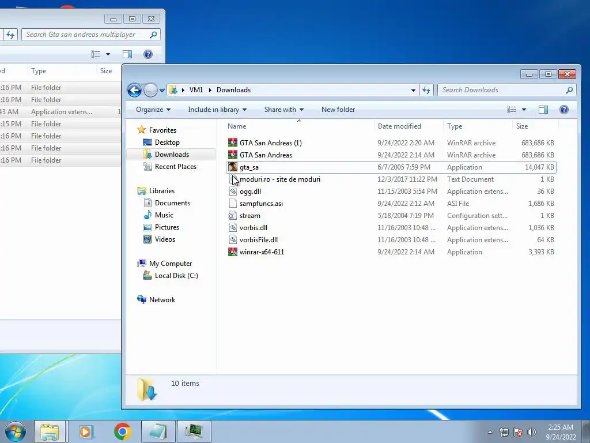The height and width of the screenshot is (443, 590).
Task: Click the Windows Start button
Action: (x=15, y=431)
